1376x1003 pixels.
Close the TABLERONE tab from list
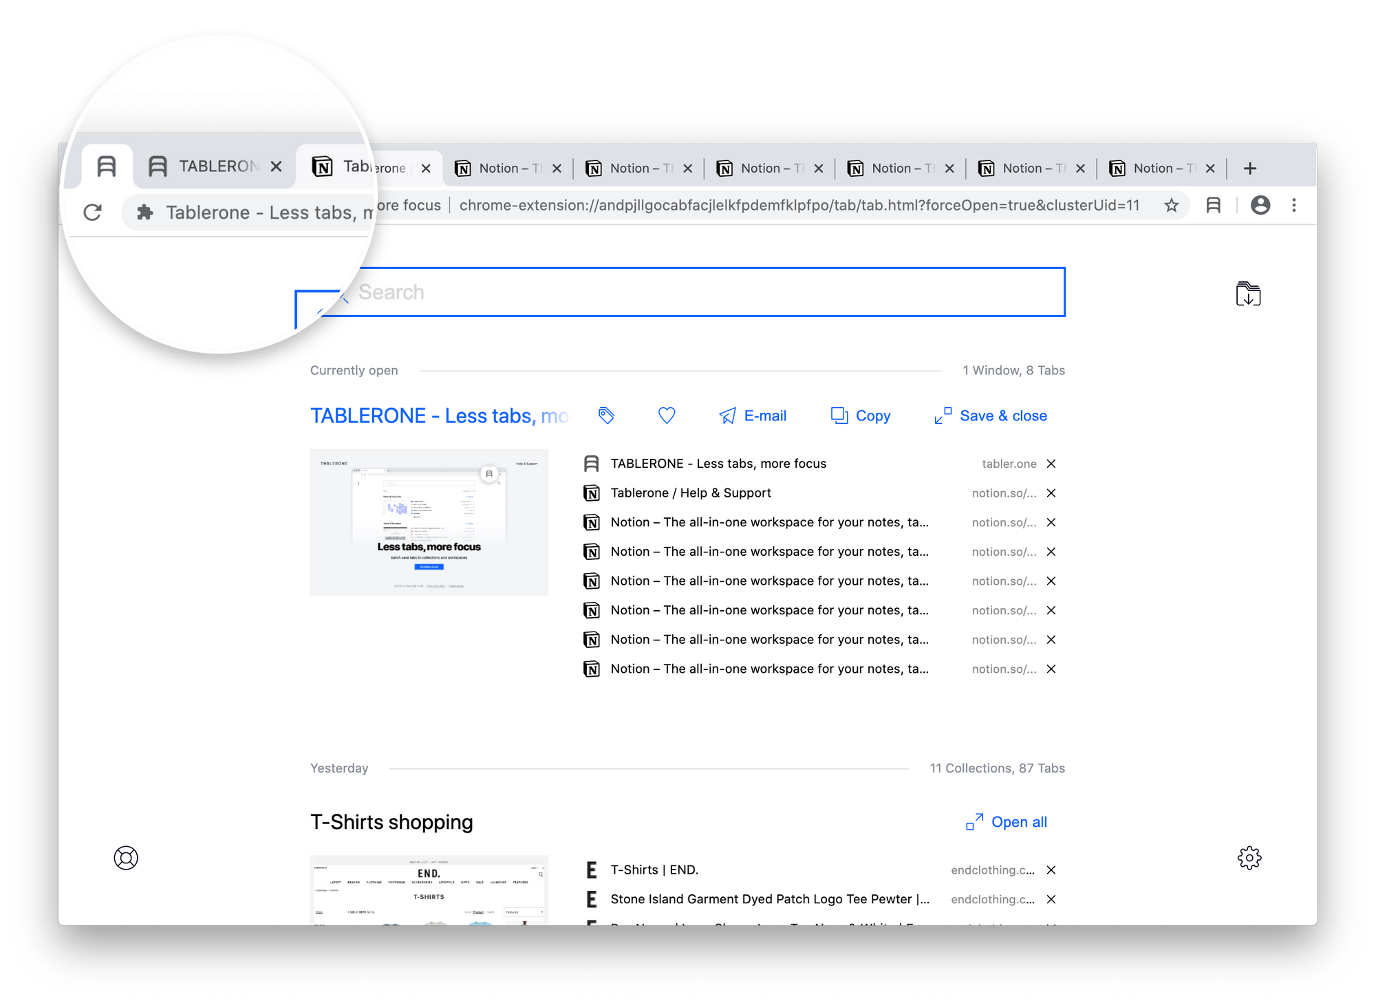pyautogui.click(x=1050, y=464)
